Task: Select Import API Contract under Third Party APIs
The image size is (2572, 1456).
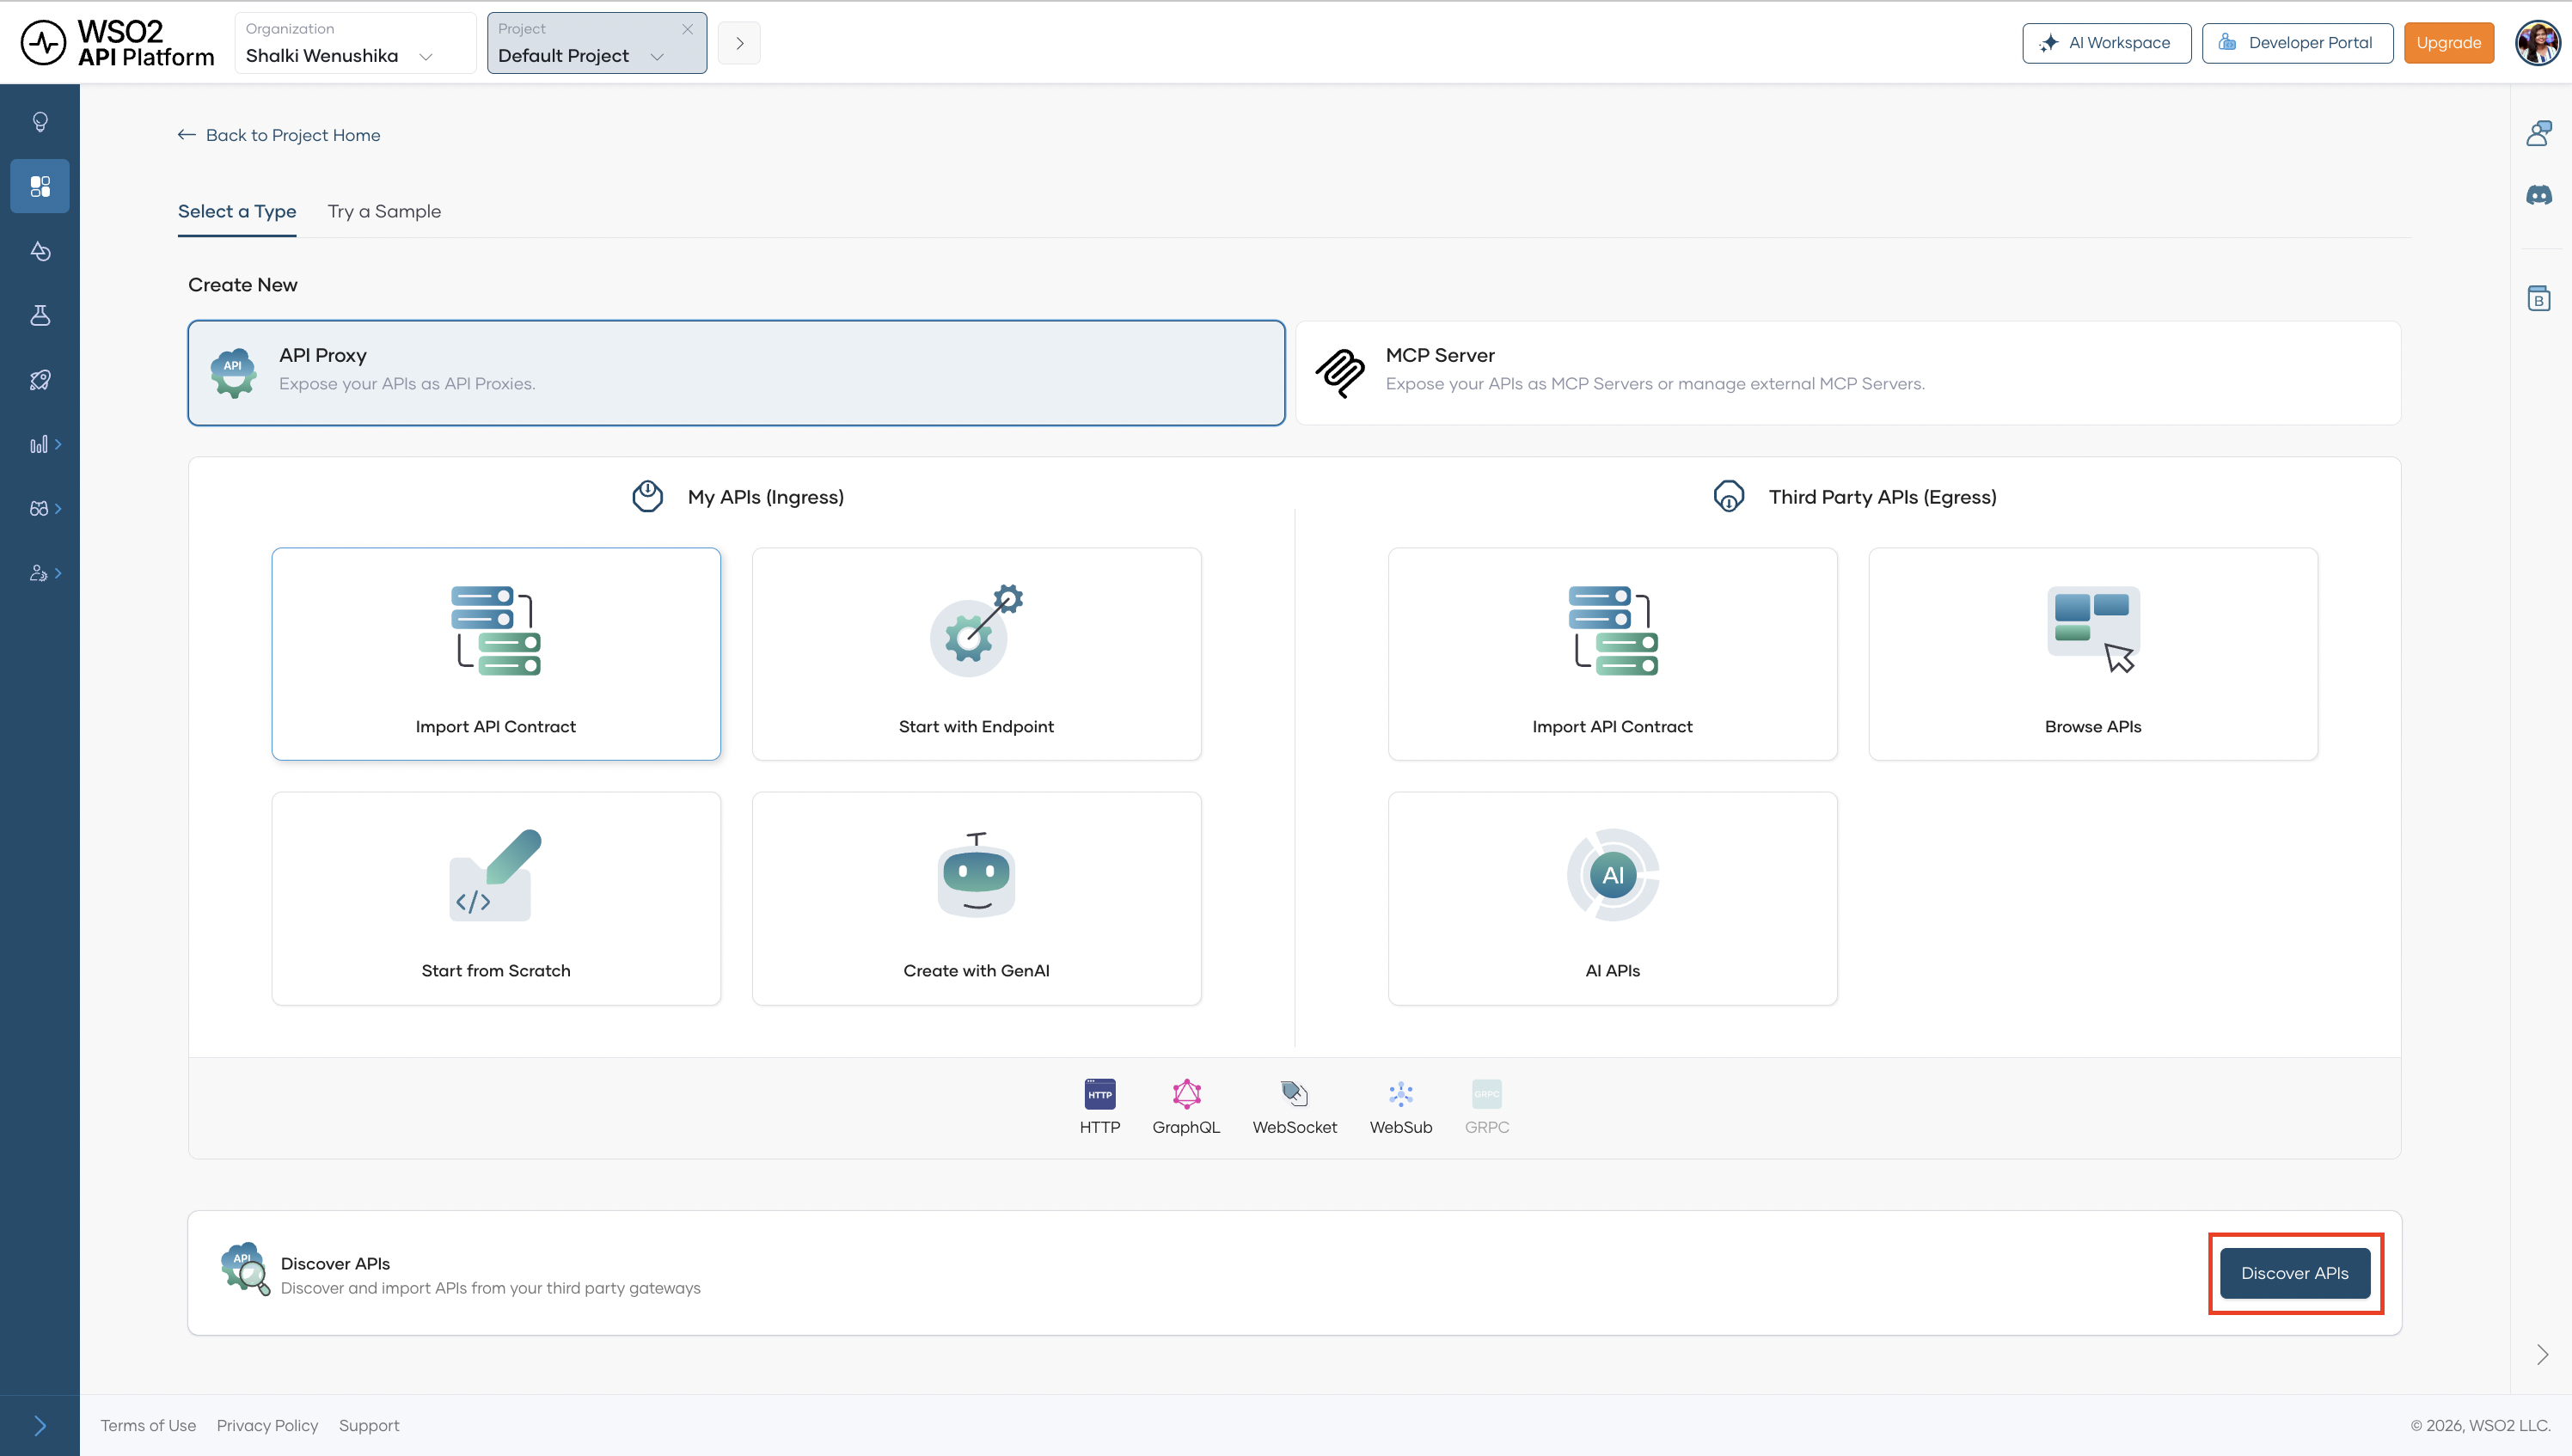Action: tap(1612, 654)
